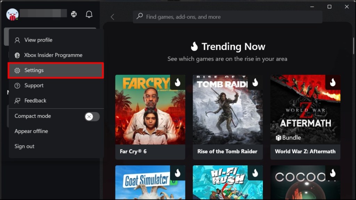Close the Xbox app window
Viewport: 356px width, 200px height.
point(347,7)
